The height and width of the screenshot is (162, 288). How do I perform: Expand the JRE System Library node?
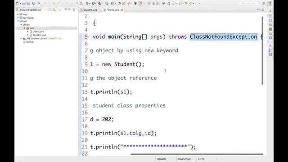click(21, 38)
